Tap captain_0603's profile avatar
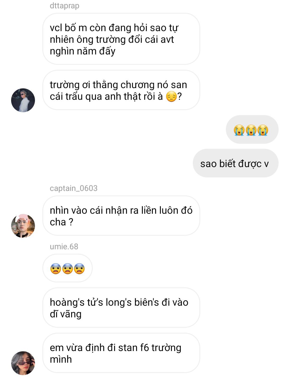Image resolution: width=286 pixels, height=377 pixels. 23,226
